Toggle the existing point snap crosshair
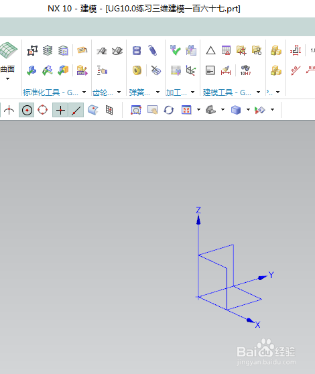The width and height of the screenshot is (315, 374). click(x=60, y=110)
